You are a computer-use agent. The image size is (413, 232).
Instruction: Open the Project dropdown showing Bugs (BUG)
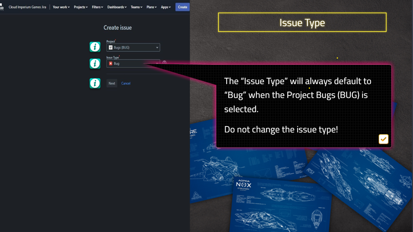coord(133,47)
